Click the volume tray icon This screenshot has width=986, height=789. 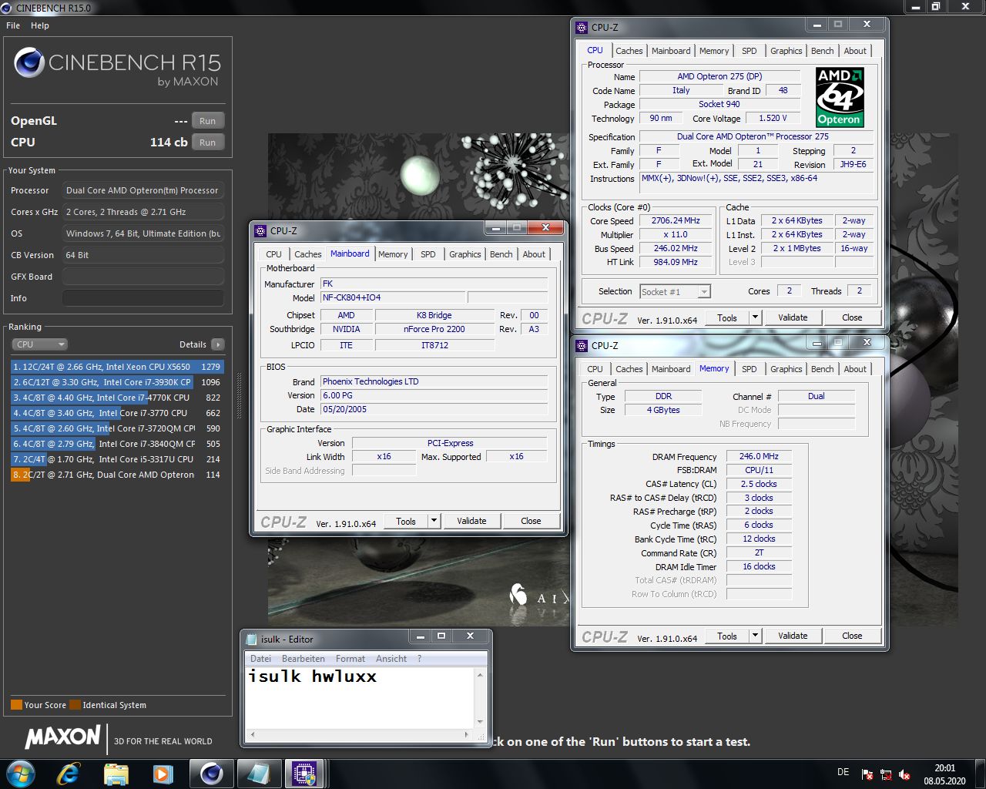(x=904, y=774)
